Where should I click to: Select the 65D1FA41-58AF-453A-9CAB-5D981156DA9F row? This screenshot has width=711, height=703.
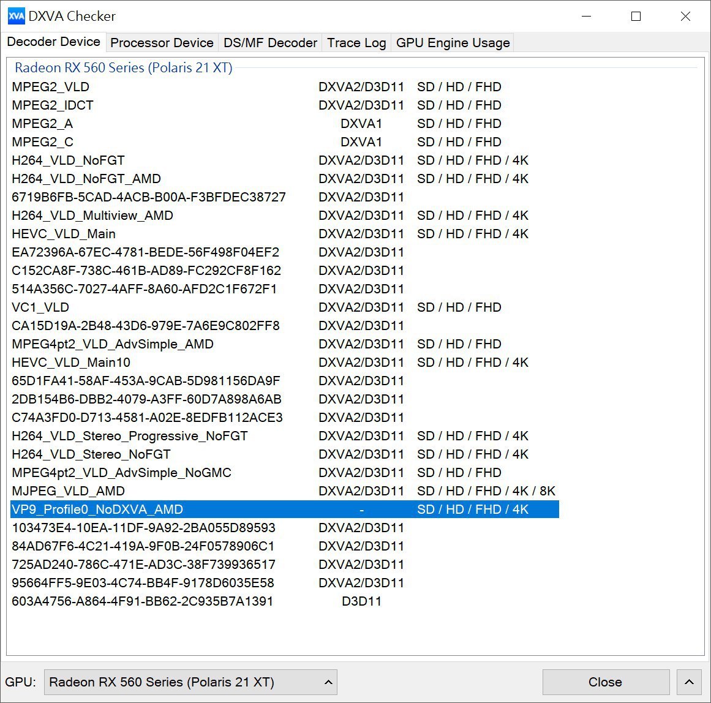coord(285,380)
